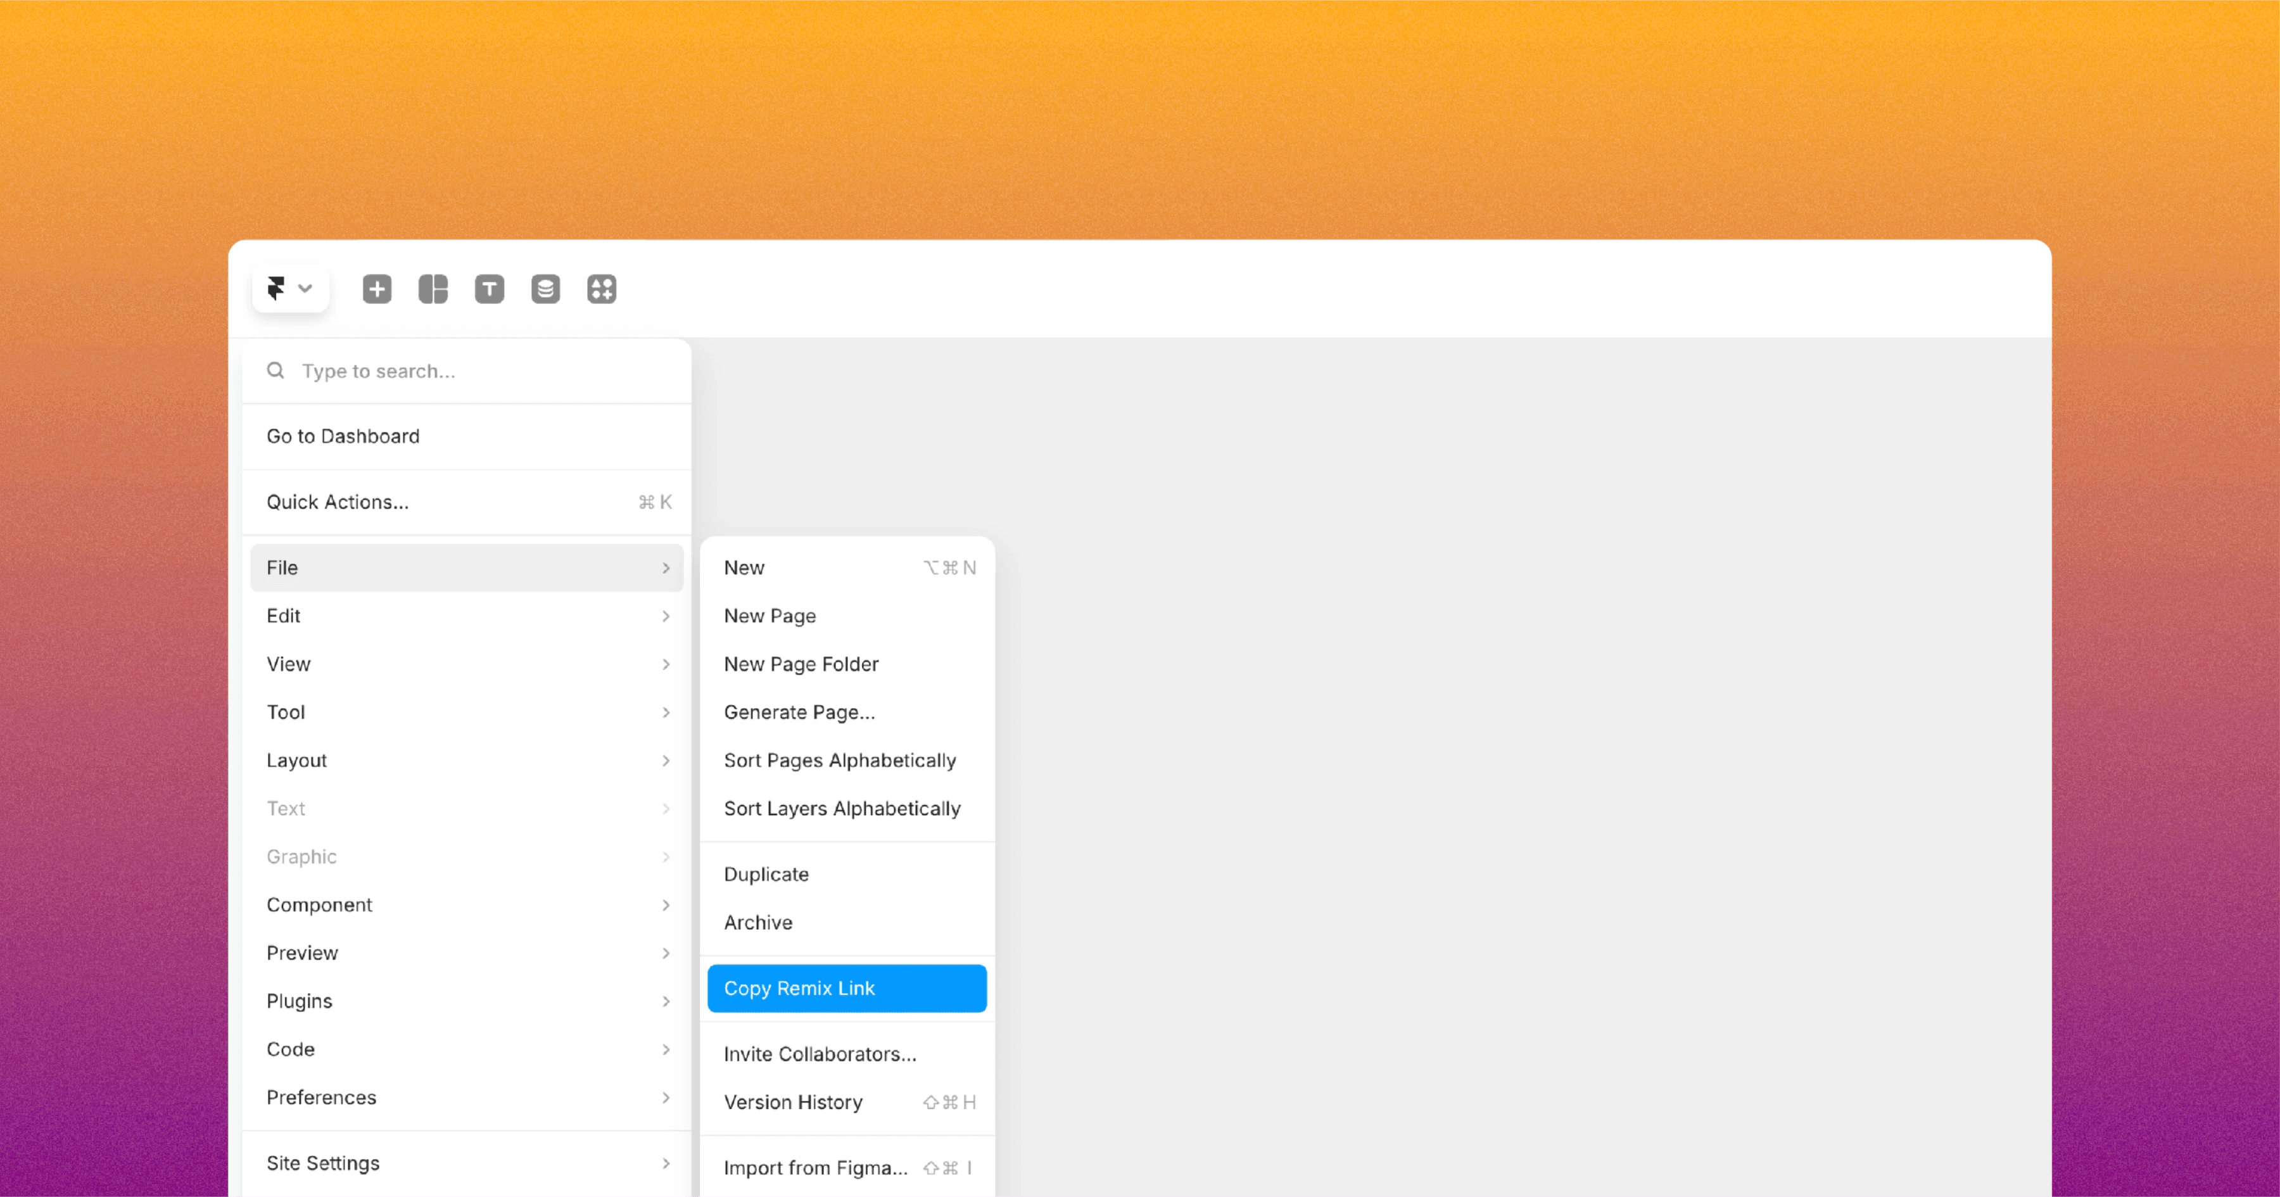The width and height of the screenshot is (2280, 1197).
Task: Open the Framer logo main menu
Action: pos(276,289)
